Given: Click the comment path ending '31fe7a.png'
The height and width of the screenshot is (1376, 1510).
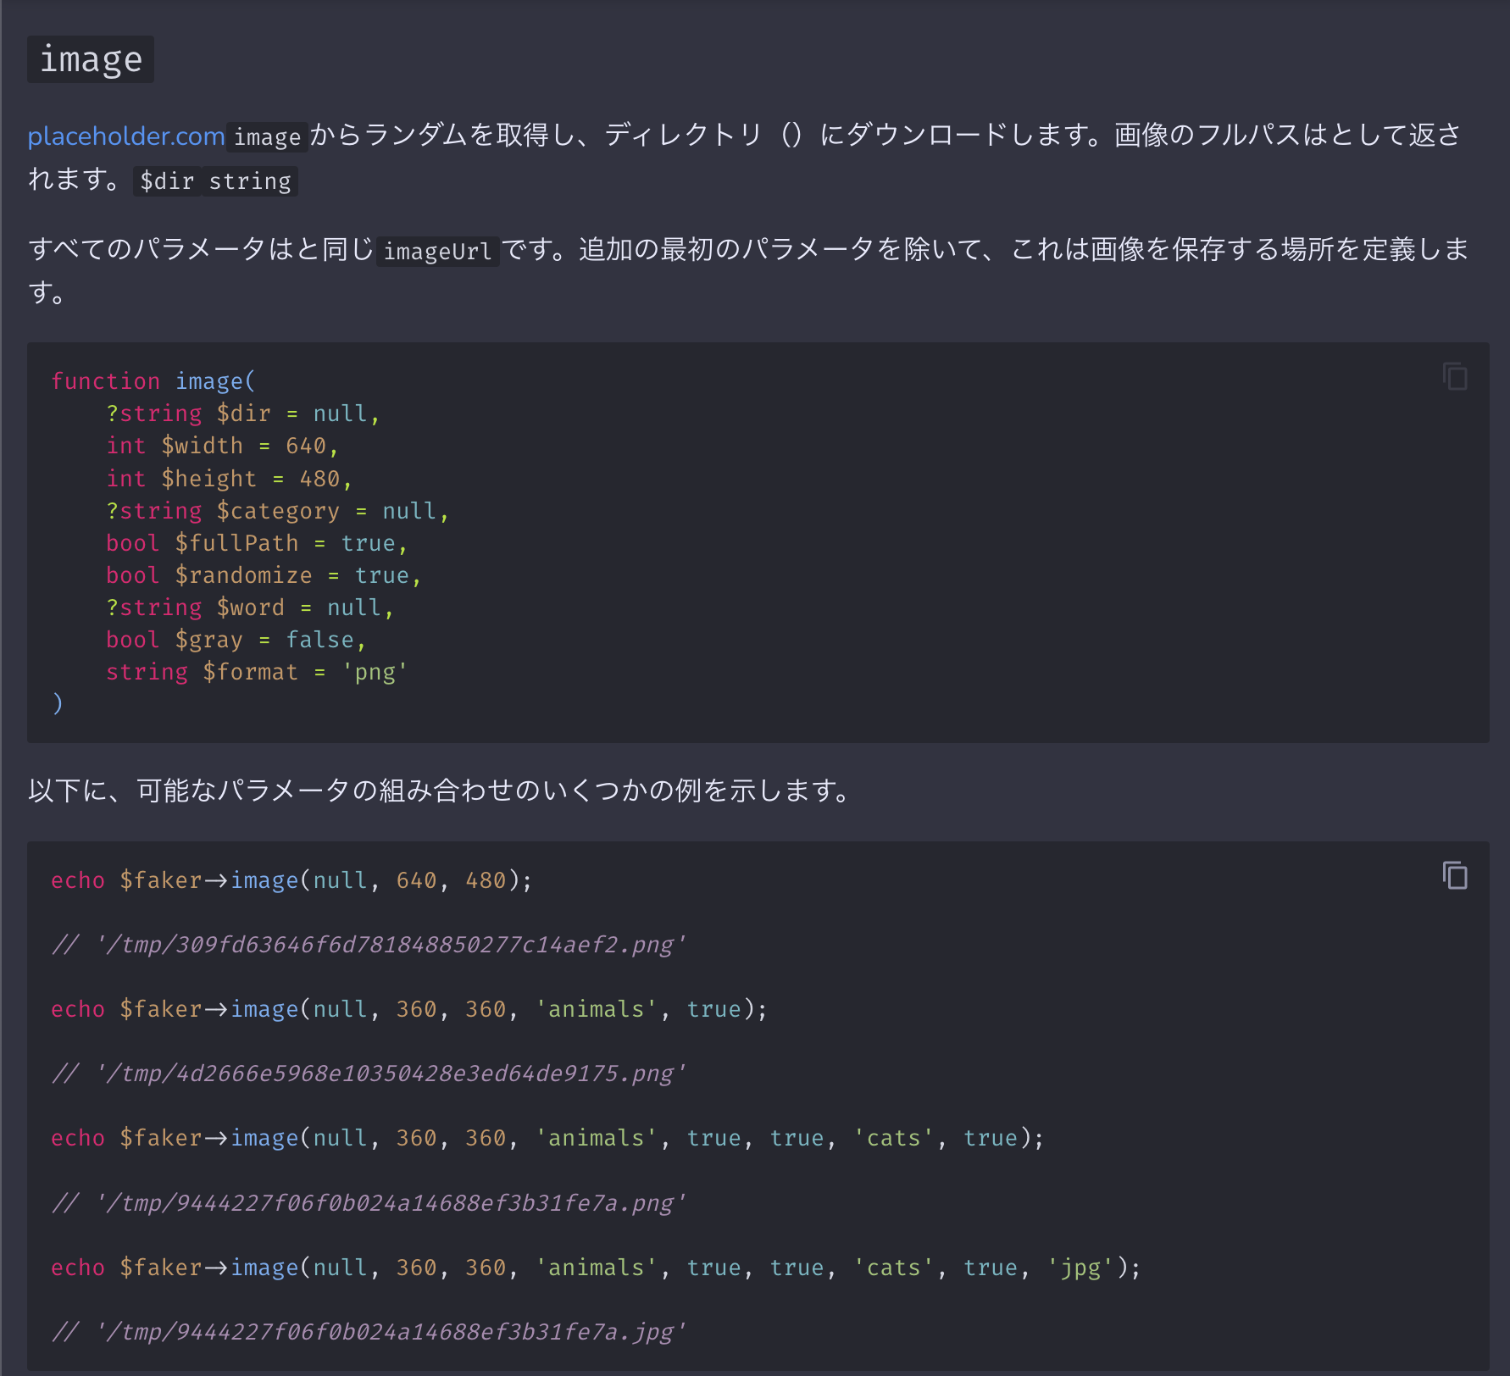Looking at the screenshot, I should tap(369, 1203).
